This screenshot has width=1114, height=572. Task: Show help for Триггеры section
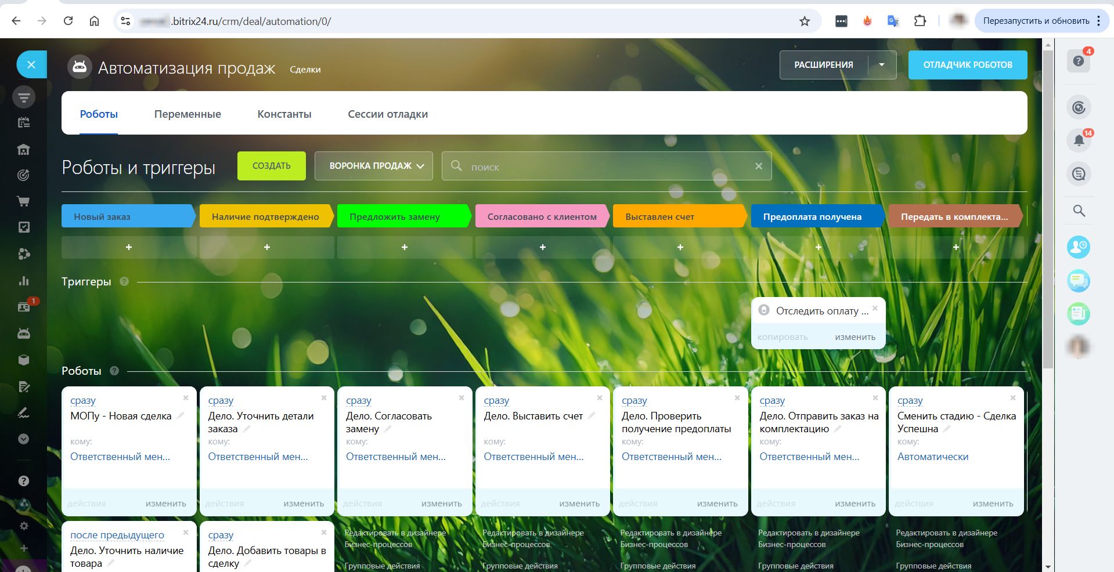pyautogui.click(x=124, y=281)
